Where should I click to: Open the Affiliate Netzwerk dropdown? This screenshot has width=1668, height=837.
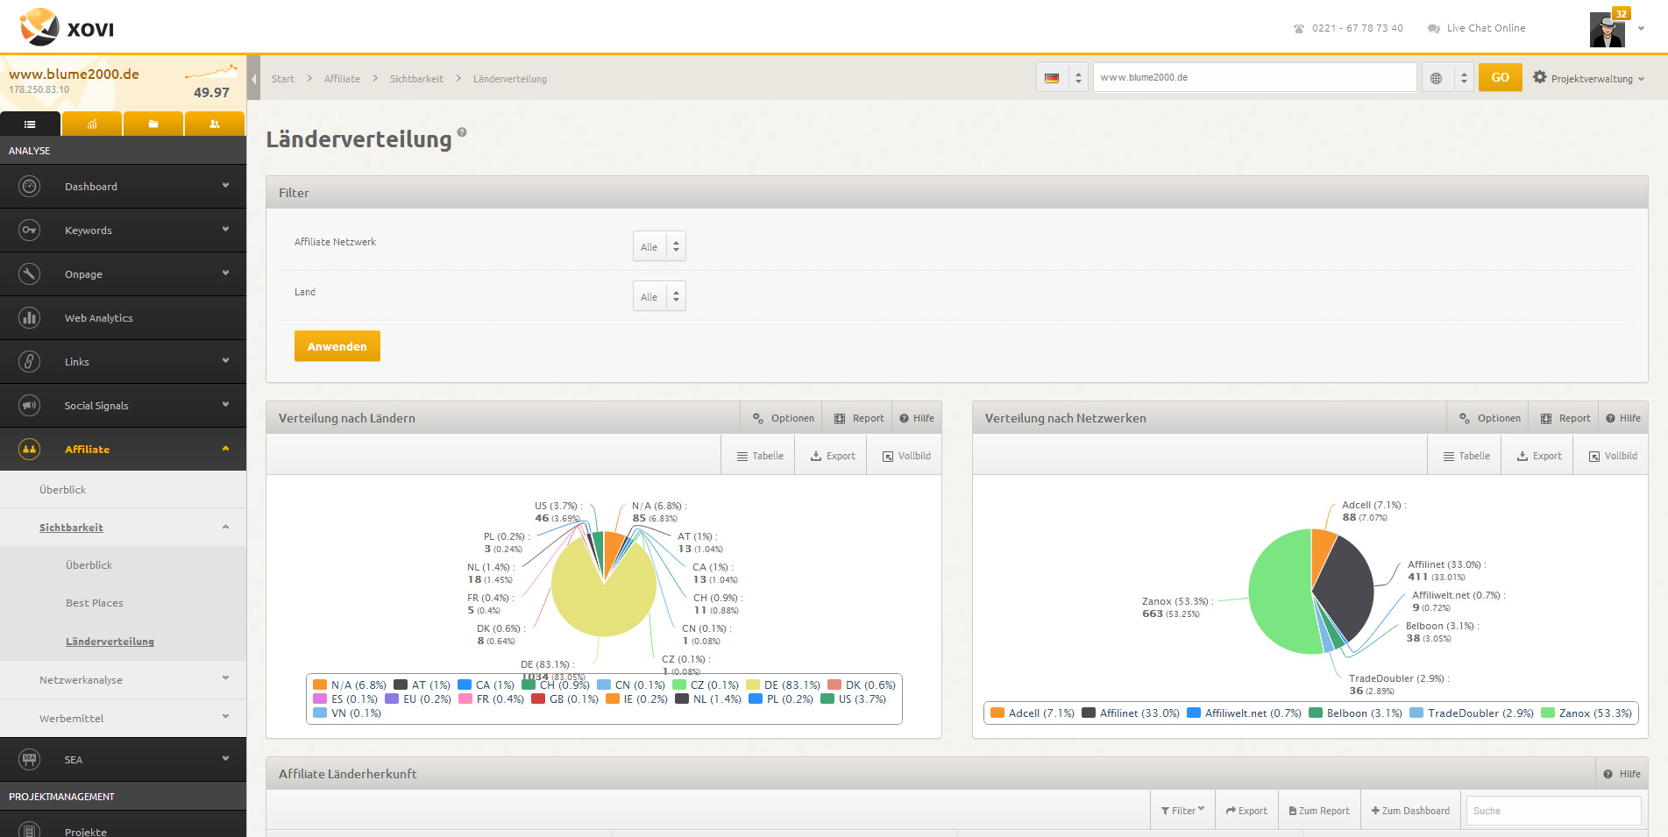(x=659, y=246)
